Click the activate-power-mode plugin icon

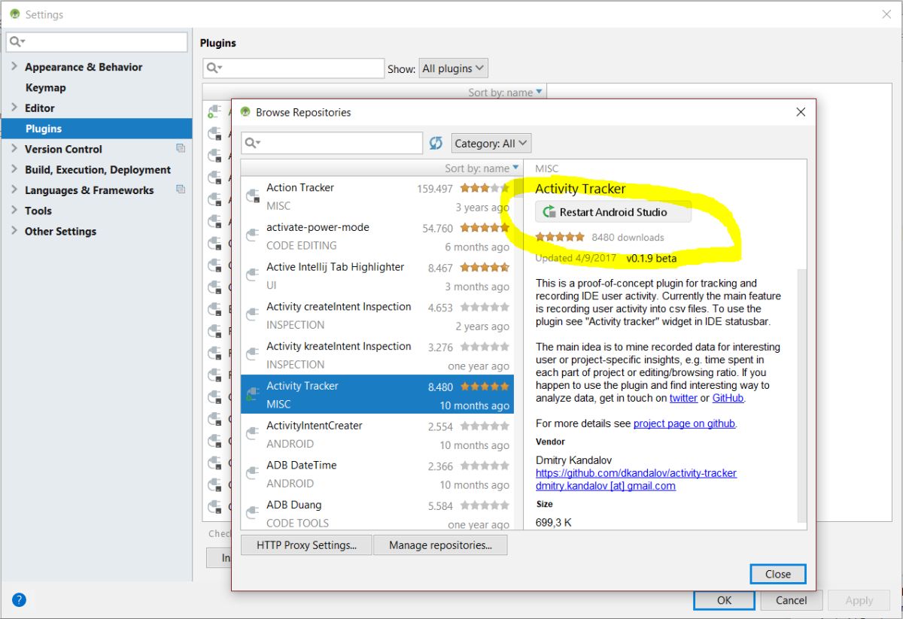254,236
